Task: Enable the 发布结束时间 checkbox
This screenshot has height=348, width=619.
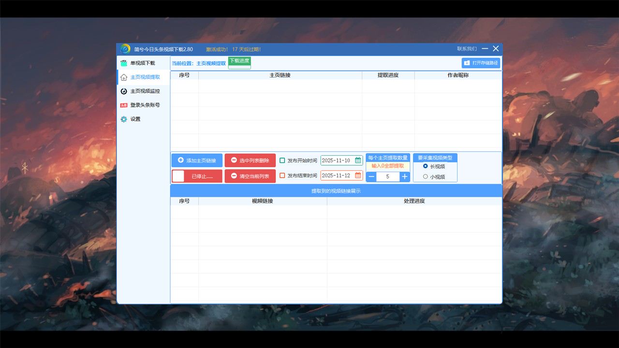Action: pyautogui.click(x=282, y=176)
